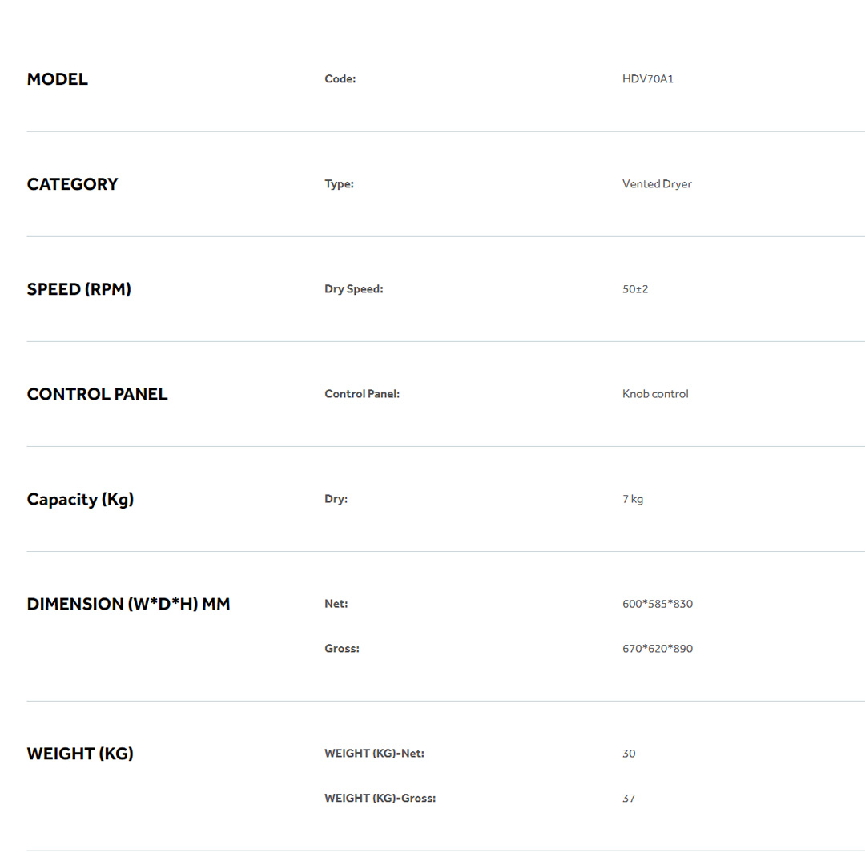Click the DIMENSION (W*D*H) MM heading
Screen dimensions: 865x865
[x=128, y=604]
